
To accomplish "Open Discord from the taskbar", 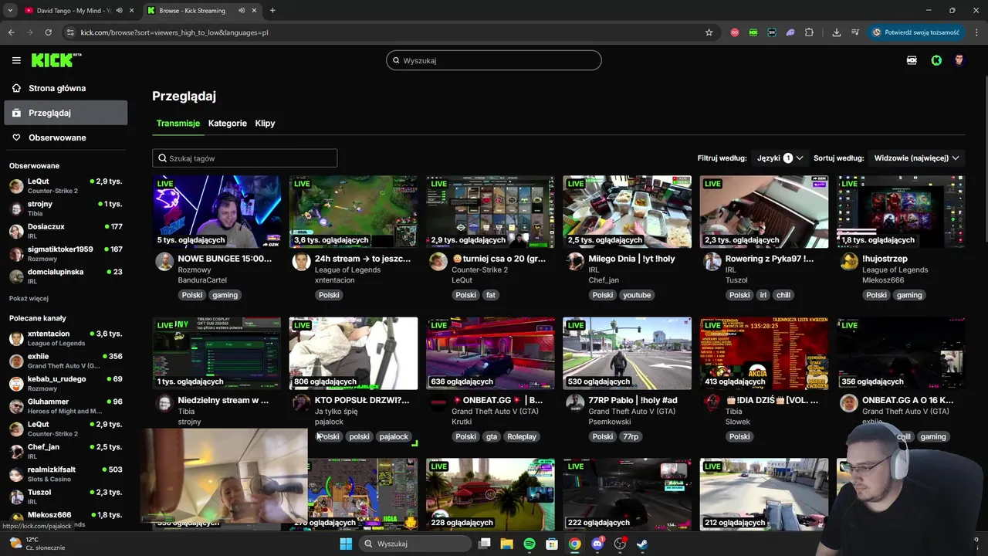I will pos(597,544).
